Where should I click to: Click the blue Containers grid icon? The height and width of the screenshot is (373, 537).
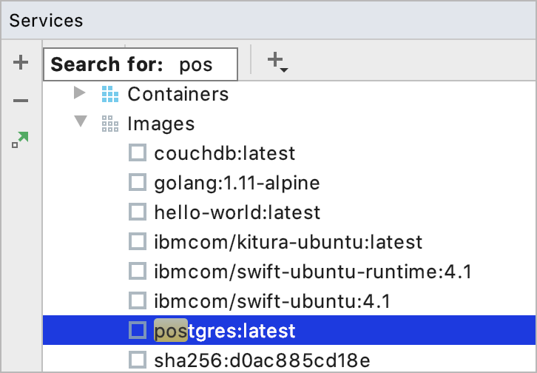coord(110,94)
